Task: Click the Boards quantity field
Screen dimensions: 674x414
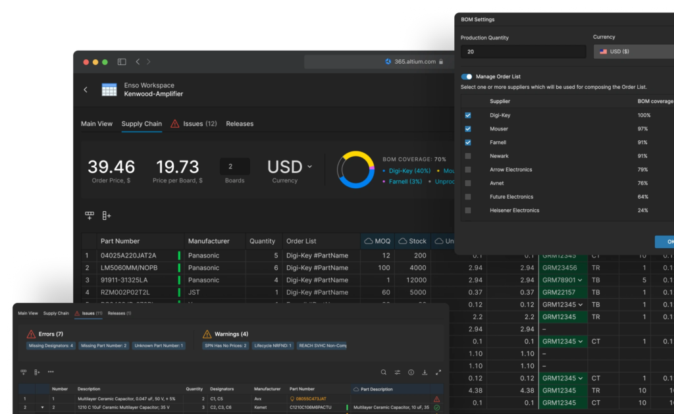Action: [235, 167]
